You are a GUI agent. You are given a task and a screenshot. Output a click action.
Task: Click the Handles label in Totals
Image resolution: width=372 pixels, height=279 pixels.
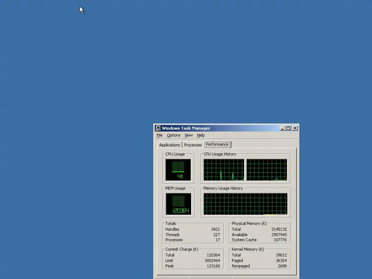point(172,230)
